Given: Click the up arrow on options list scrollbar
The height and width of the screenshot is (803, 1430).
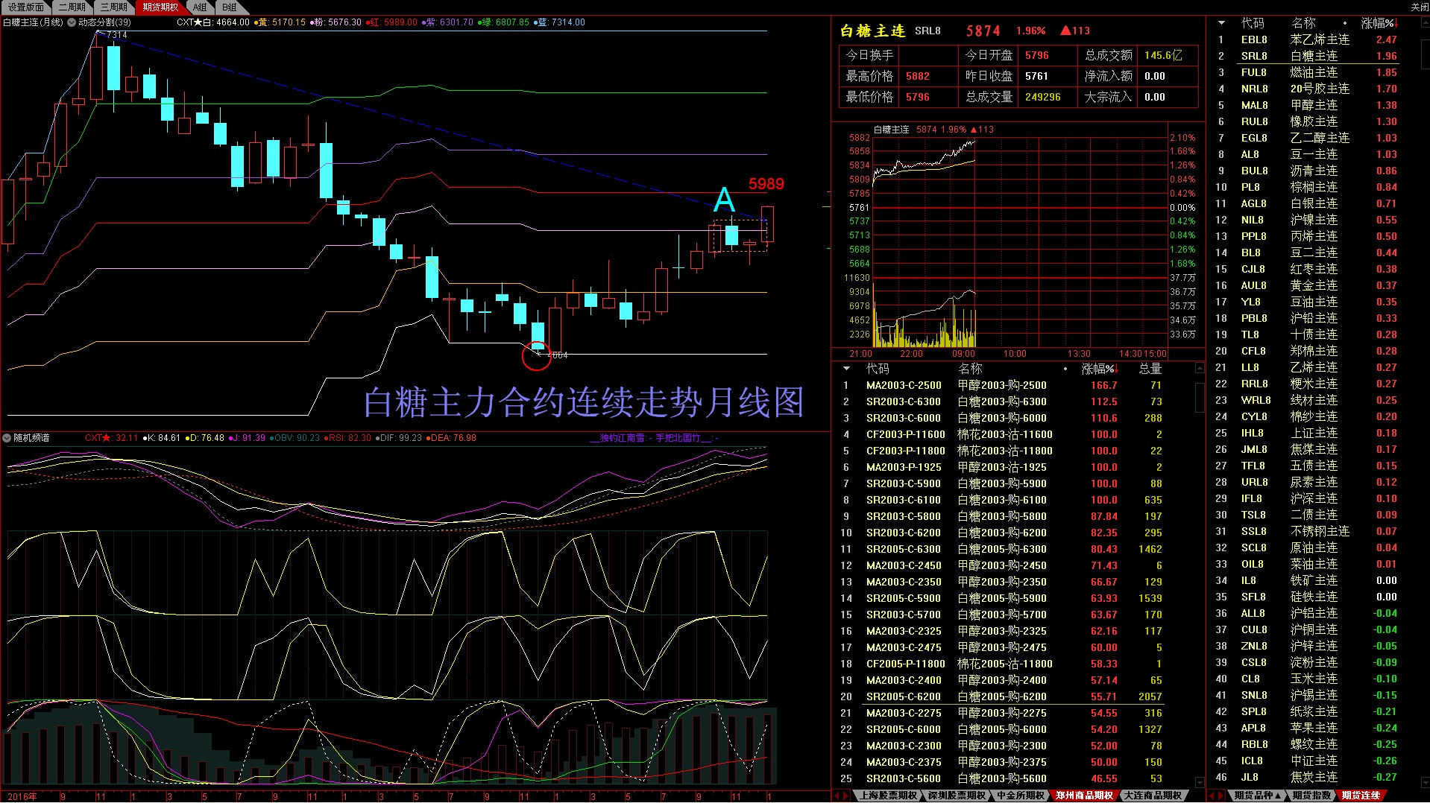Looking at the screenshot, I should click(1200, 367).
